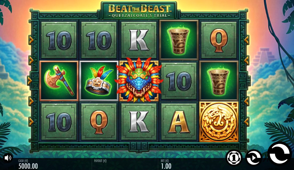This screenshot has width=294, height=170.
Task: Click the bronze Q tile in bottom row
Action: click(99, 122)
